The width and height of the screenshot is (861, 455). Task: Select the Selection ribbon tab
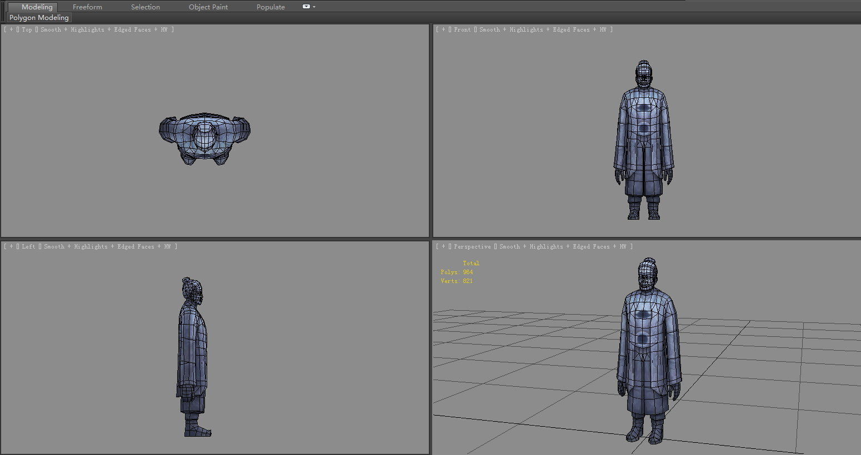pyautogui.click(x=146, y=7)
